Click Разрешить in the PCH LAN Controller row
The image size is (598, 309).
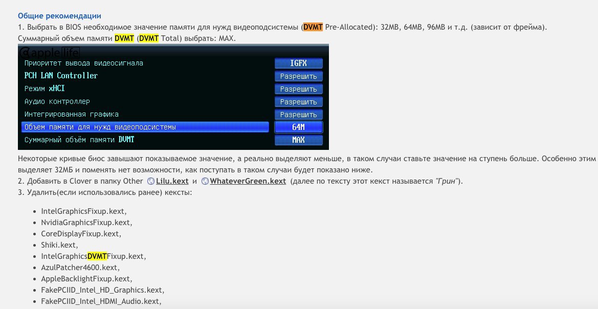299,76
